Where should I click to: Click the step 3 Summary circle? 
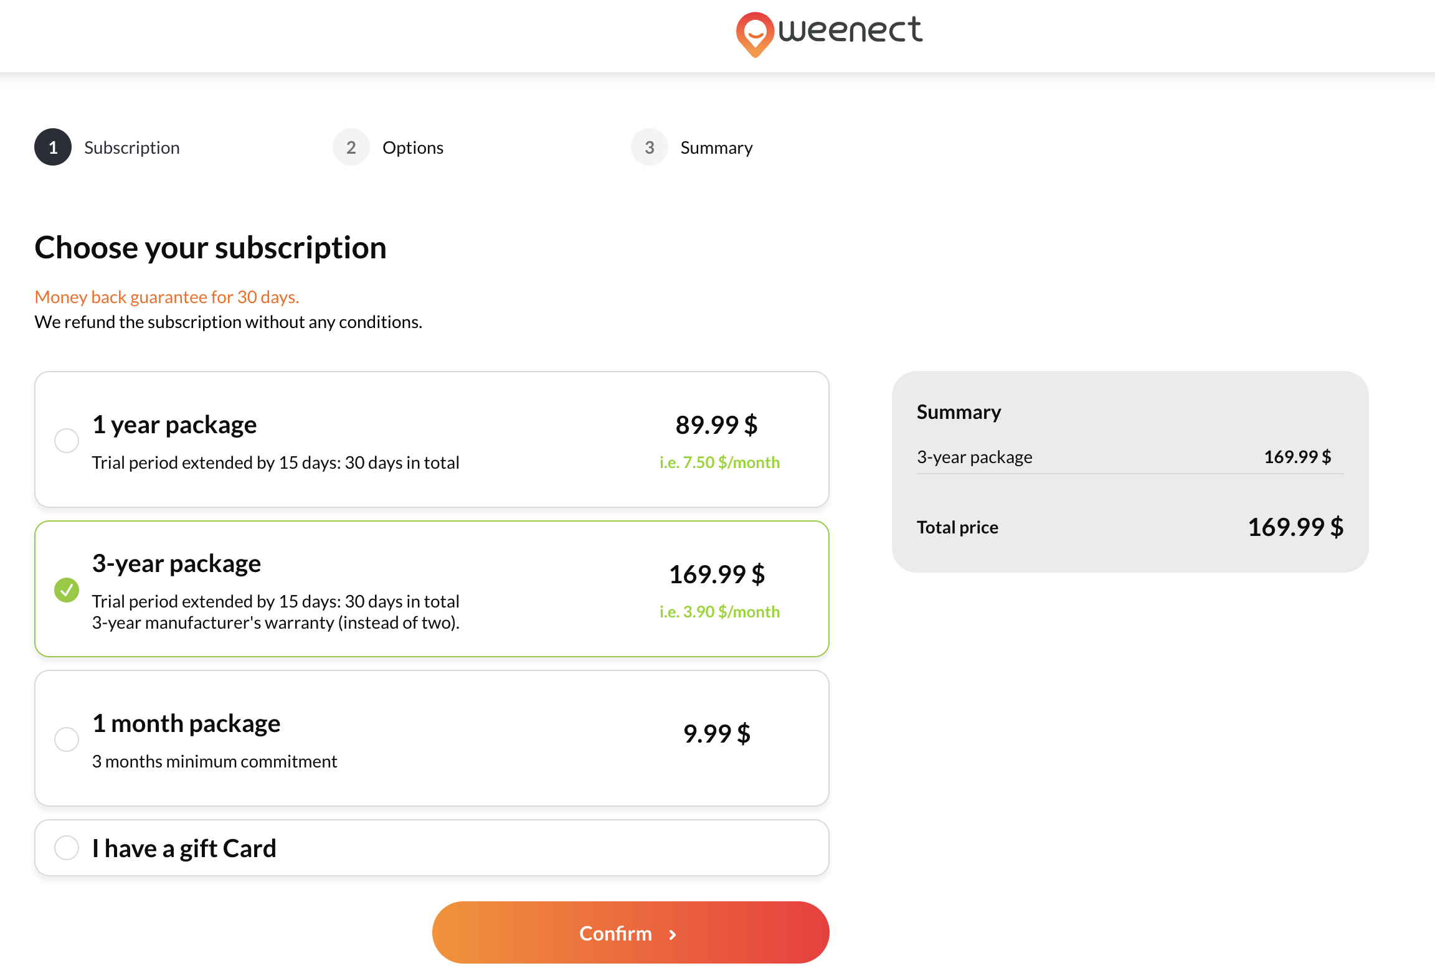click(x=650, y=148)
